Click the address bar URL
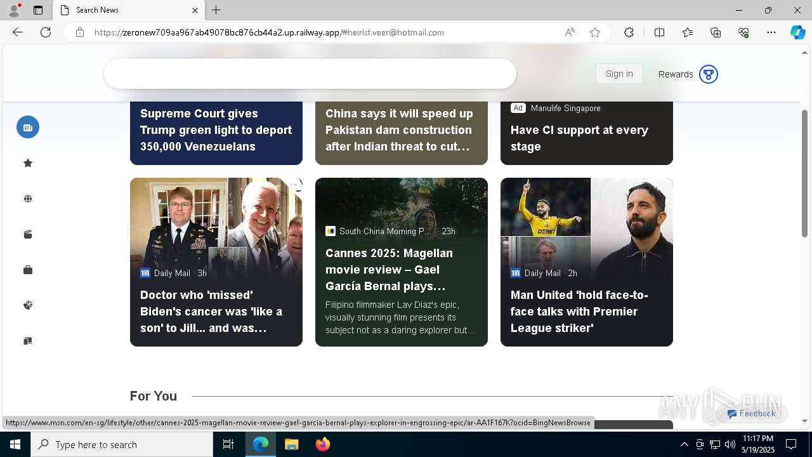The image size is (812, 457). 269,32
